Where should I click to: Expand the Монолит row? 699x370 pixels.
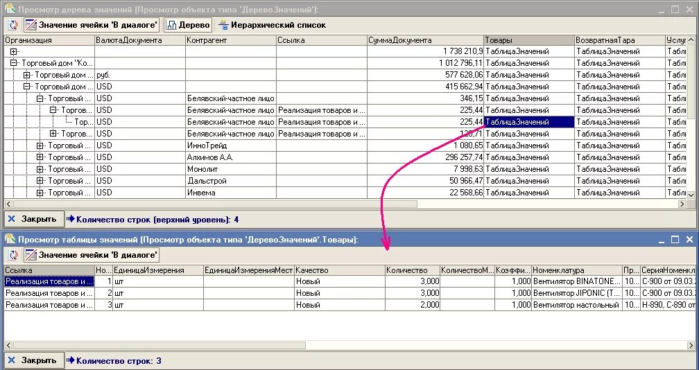[x=40, y=169]
